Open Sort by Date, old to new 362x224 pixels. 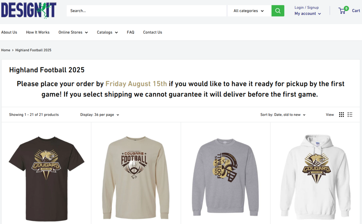(x=283, y=115)
